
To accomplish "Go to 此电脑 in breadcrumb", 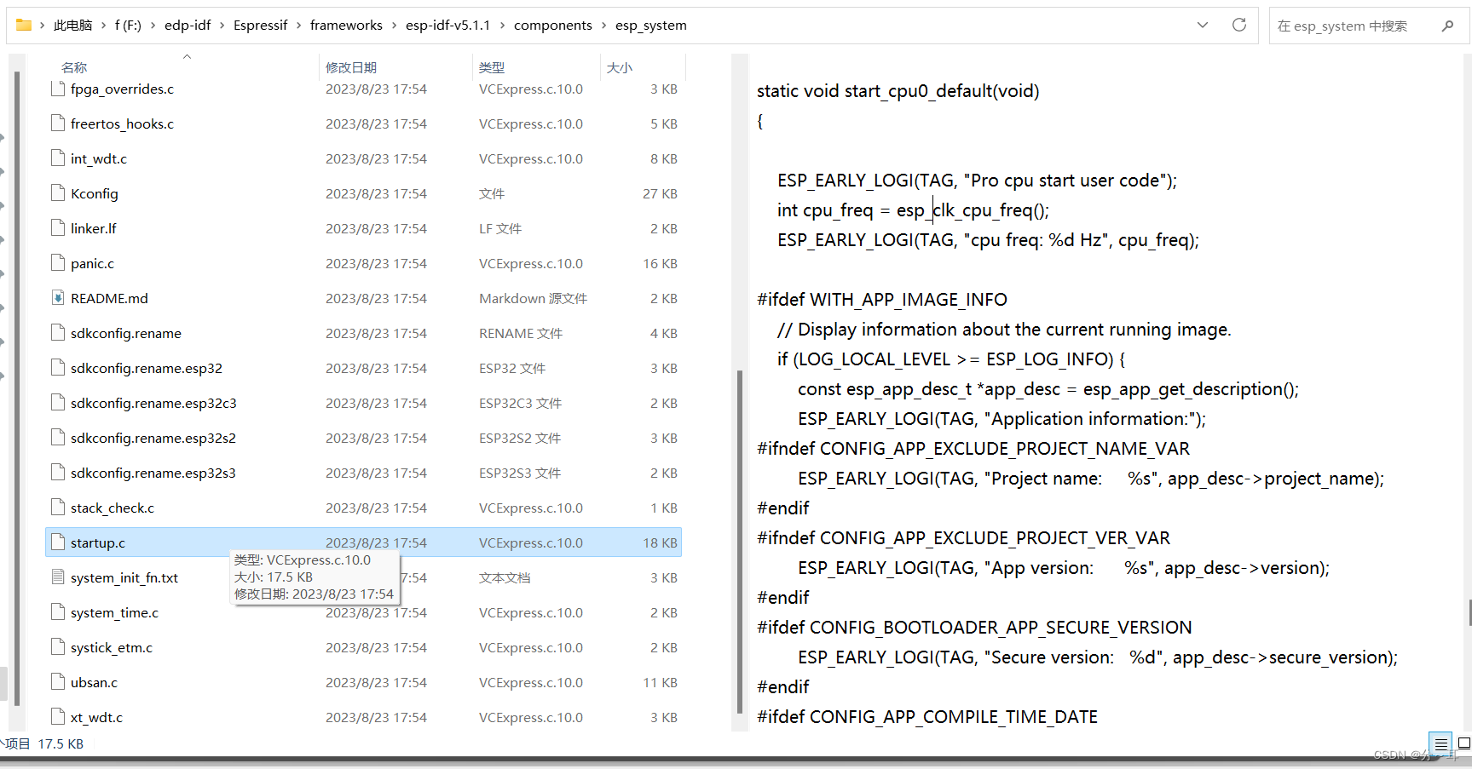I will tap(73, 25).
